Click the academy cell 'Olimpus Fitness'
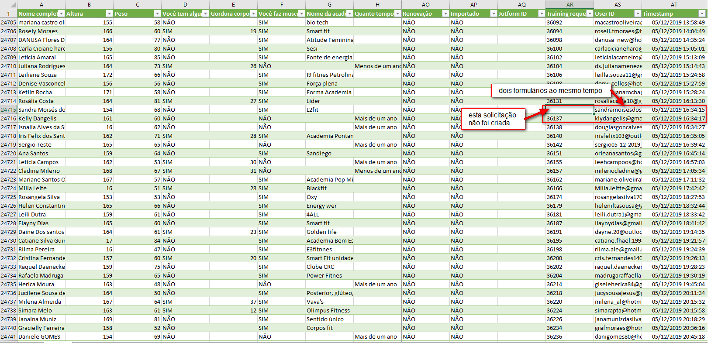 pyautogui.click(x=330, y=310)
